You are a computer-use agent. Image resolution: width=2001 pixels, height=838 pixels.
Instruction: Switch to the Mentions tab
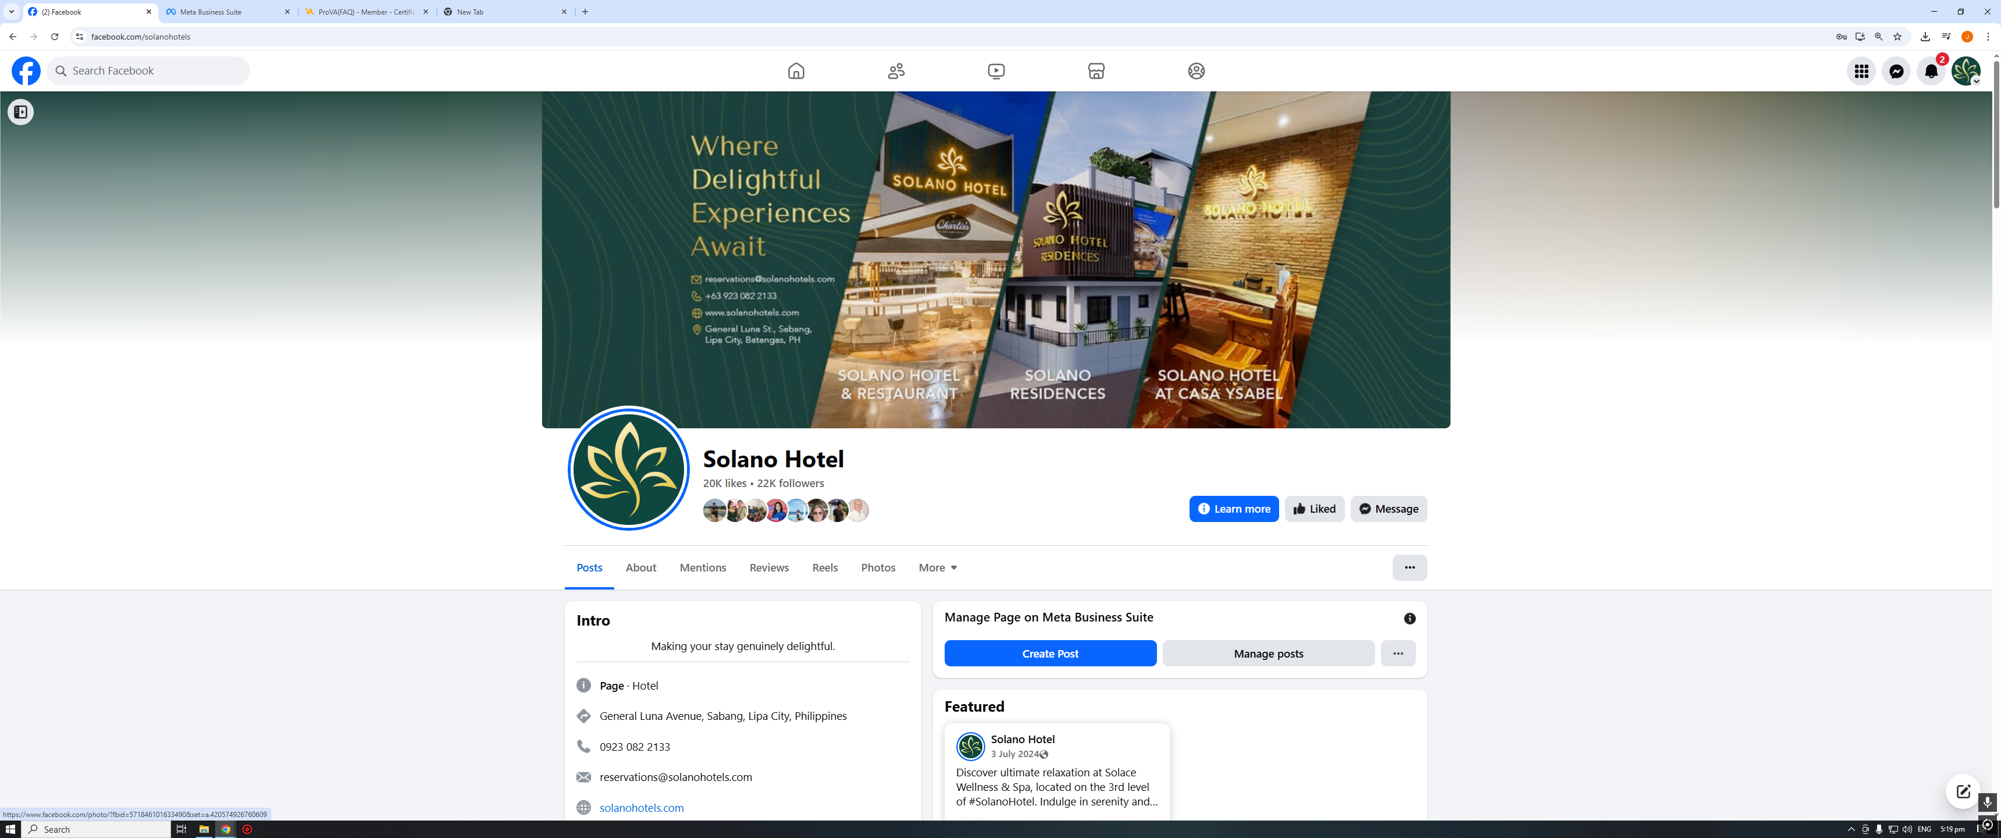tap(703, 567)
